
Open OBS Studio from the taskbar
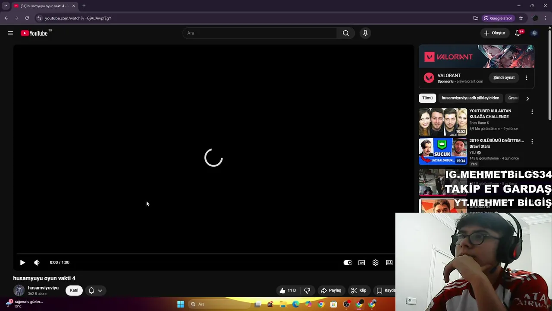coord(346,304)
